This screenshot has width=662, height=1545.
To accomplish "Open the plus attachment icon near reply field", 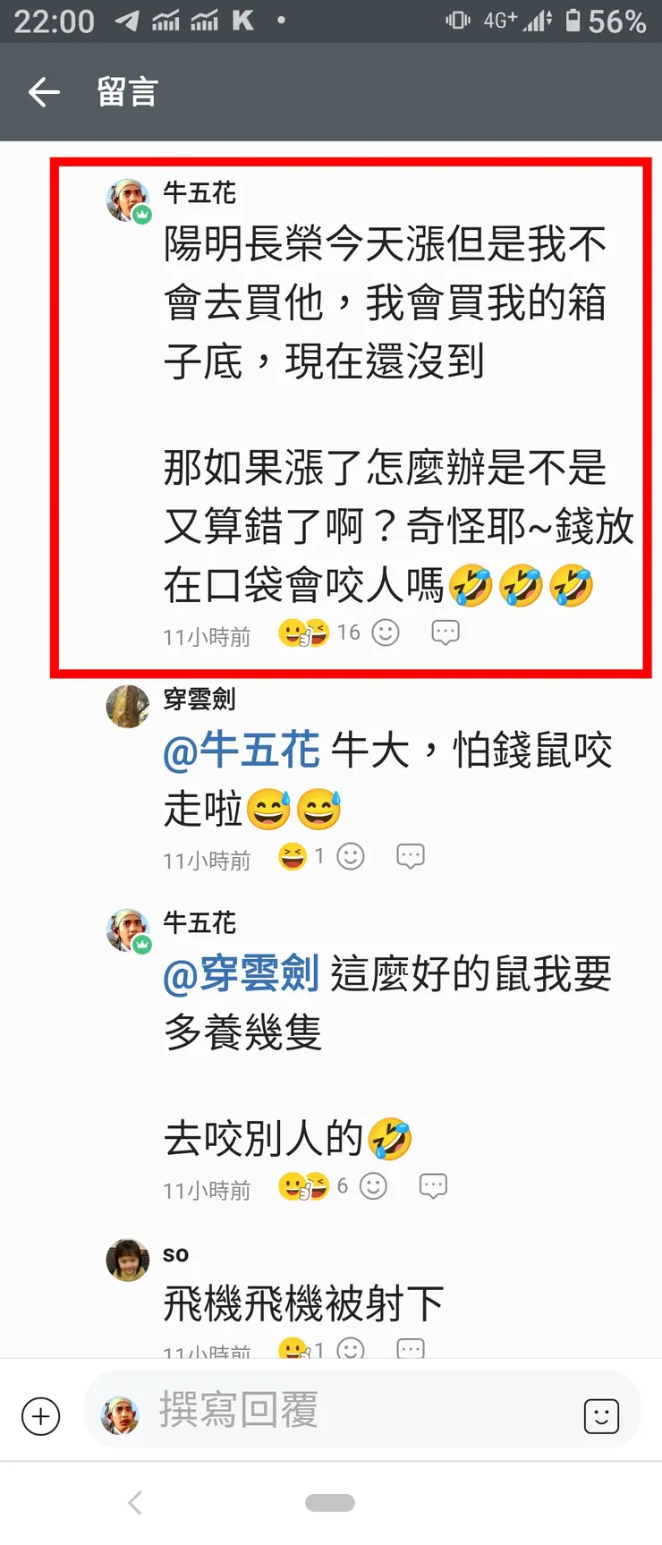I will coord(40,1416).
